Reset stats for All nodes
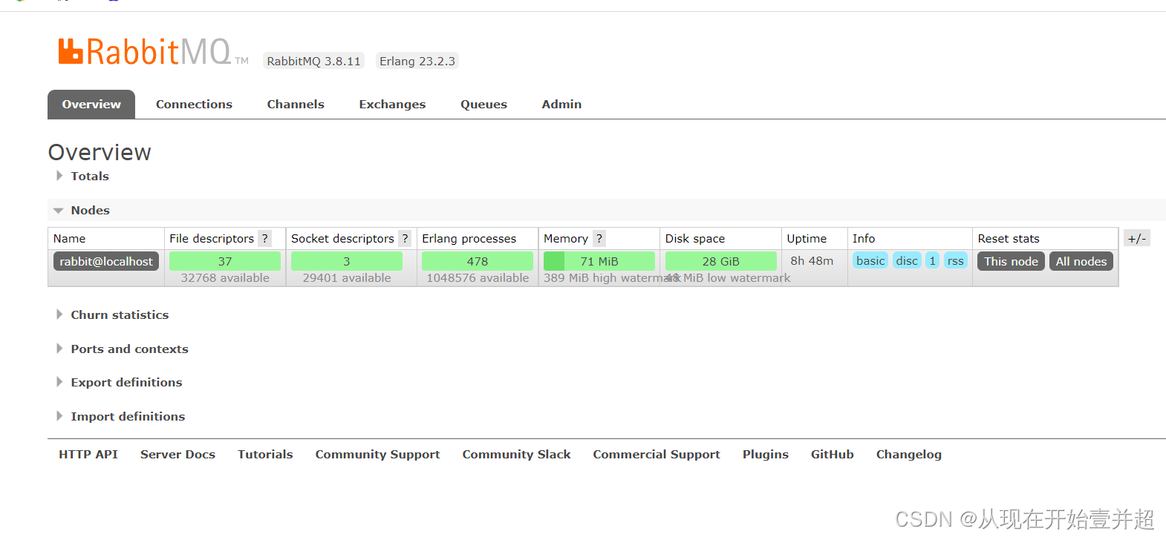Image resolution: width=1166 pixels, height=537 pixels. 1081,261
